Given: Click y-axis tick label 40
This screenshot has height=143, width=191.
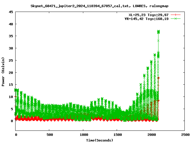Looking at the screenshot, I should [x=11, y=24].
